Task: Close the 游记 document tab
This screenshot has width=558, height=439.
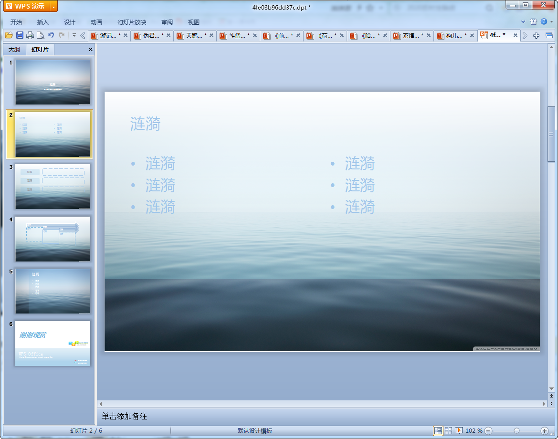Action: tap(125, 35)
